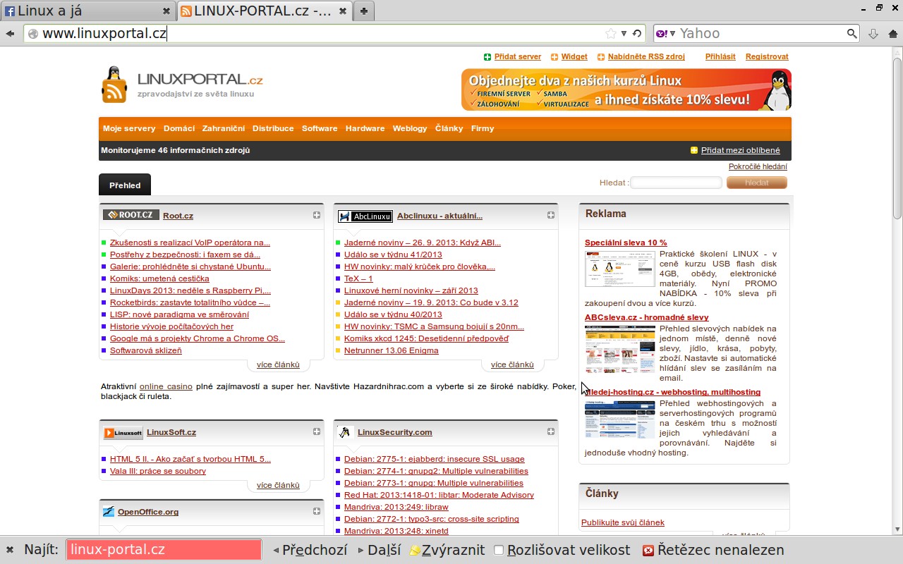Image resolution: width=903 pixels, height=564 pixels.
Task: Click the LINUXPORTAL.cz RSS penguin logo
Action: click(114, 85)
